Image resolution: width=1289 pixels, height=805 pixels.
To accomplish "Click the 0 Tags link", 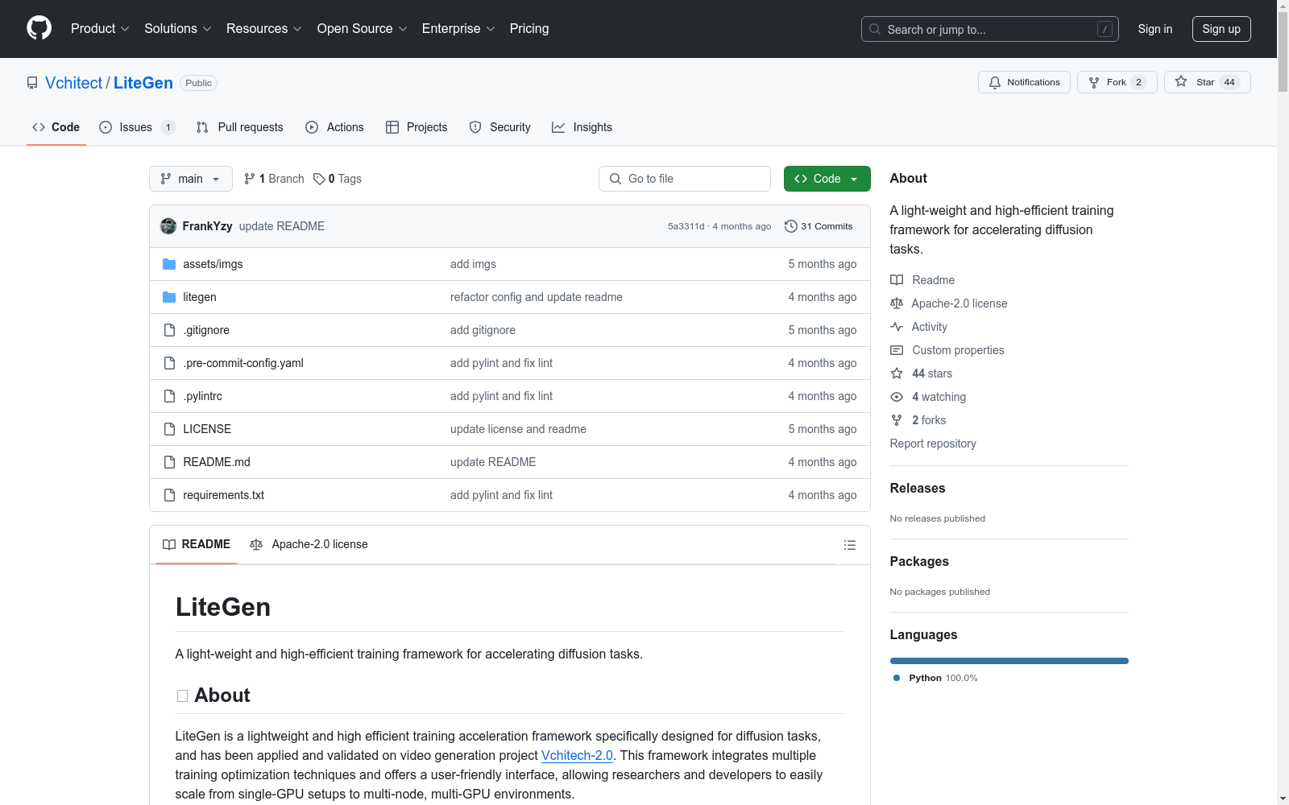I will pyautogui.click(x=338, y=179).
